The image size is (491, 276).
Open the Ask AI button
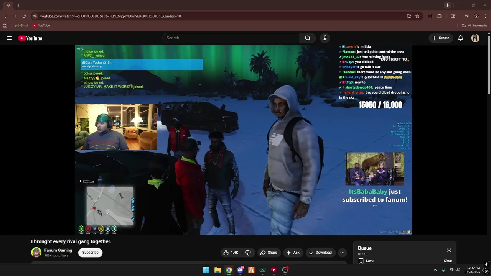point(293,253)
